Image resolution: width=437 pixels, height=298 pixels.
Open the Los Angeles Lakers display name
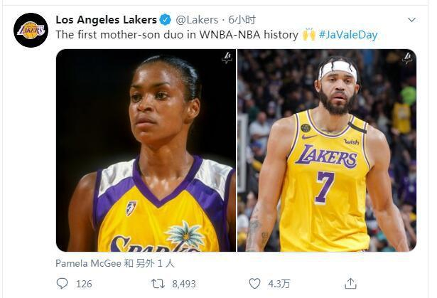click(x=106, y=19)
